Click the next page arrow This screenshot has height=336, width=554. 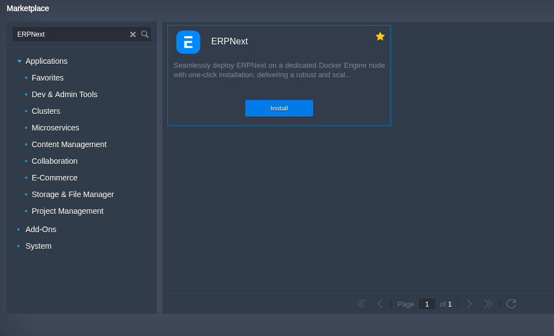pyautogui.click(x=469, y=304)
